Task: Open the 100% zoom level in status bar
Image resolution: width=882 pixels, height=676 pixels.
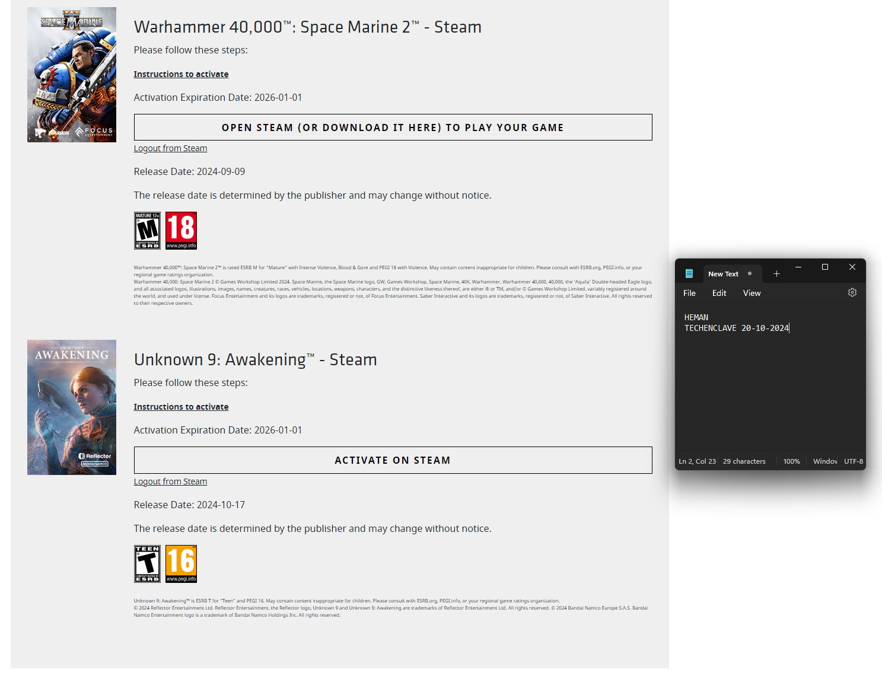Action: coord(791,461)
